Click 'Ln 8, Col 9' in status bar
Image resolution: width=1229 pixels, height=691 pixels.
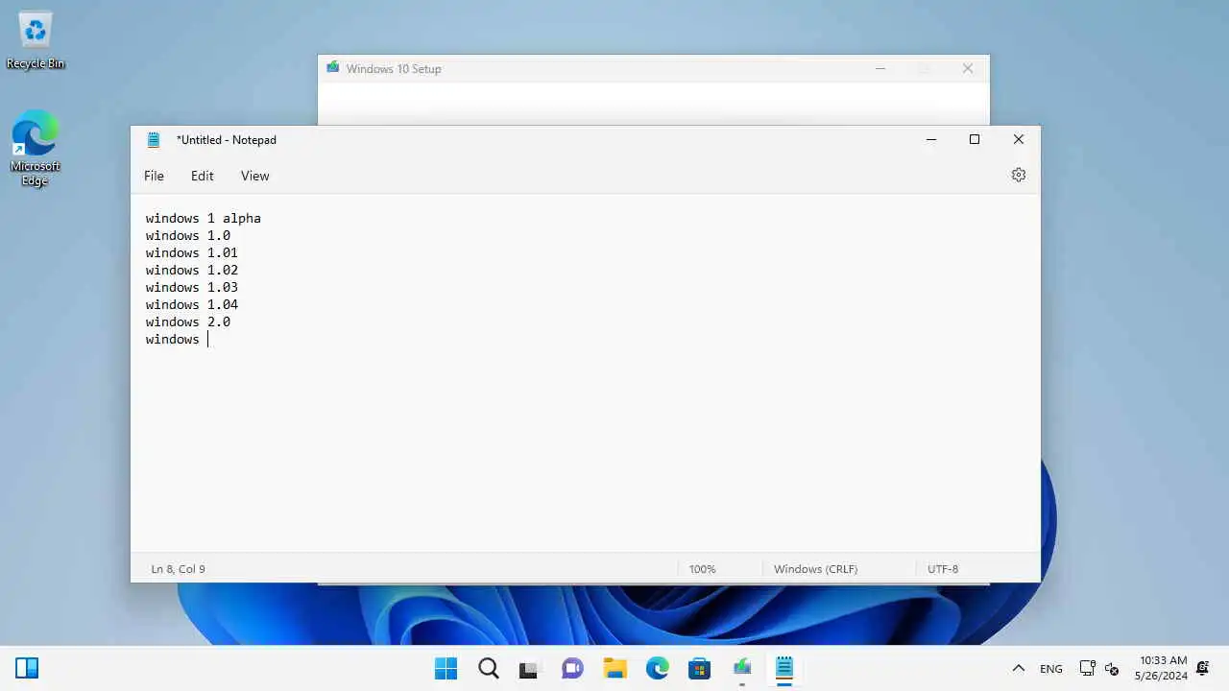pyautogui.click(x=178, y=569)
